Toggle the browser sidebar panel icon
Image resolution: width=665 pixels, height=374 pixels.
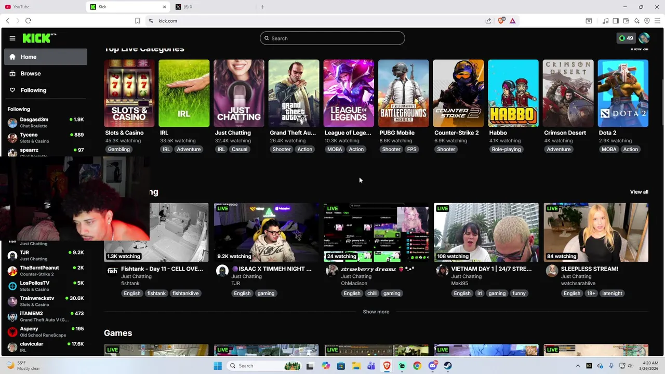[616, 21]
